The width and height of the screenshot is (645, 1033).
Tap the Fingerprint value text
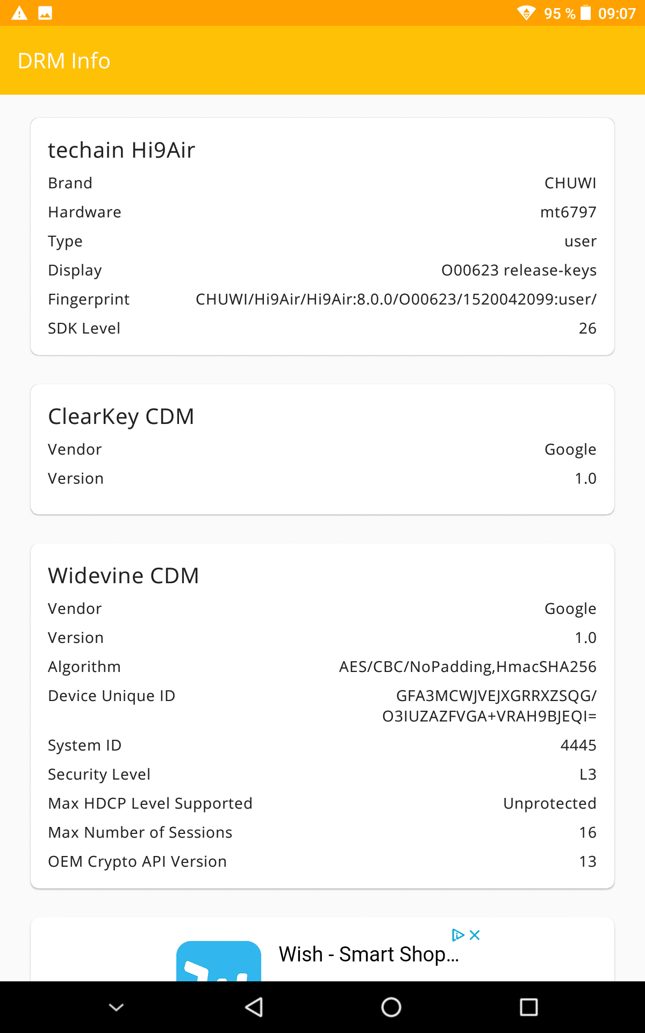(x=396, y=299)
